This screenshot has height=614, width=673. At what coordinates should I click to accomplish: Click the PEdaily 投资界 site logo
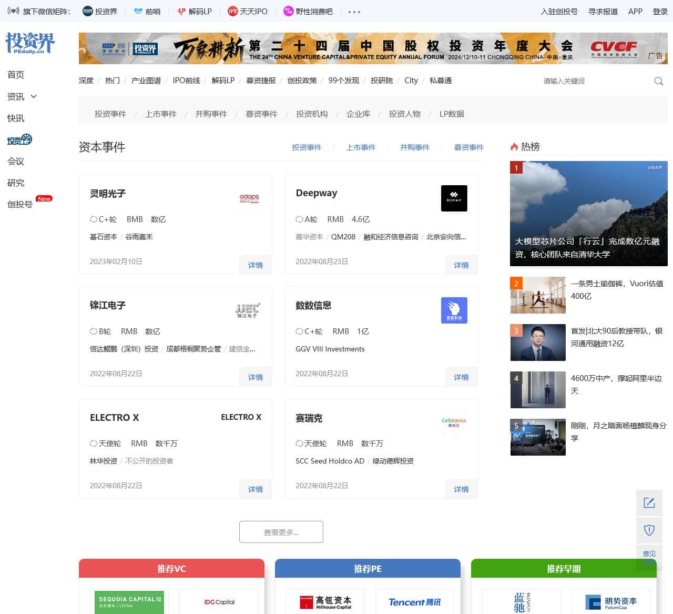point(30,43)
